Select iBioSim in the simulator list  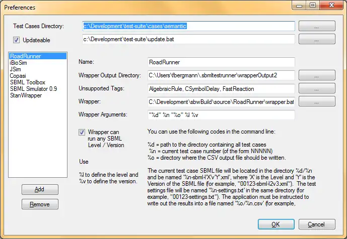pyautogui.click(x=38, y=63)
